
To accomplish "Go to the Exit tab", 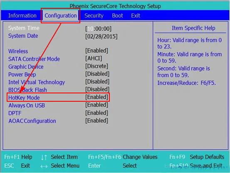I will (136, 15).
